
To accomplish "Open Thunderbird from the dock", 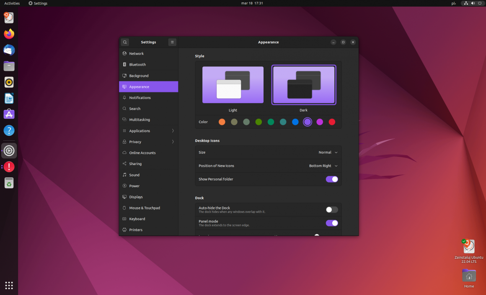I will [9, 50].
